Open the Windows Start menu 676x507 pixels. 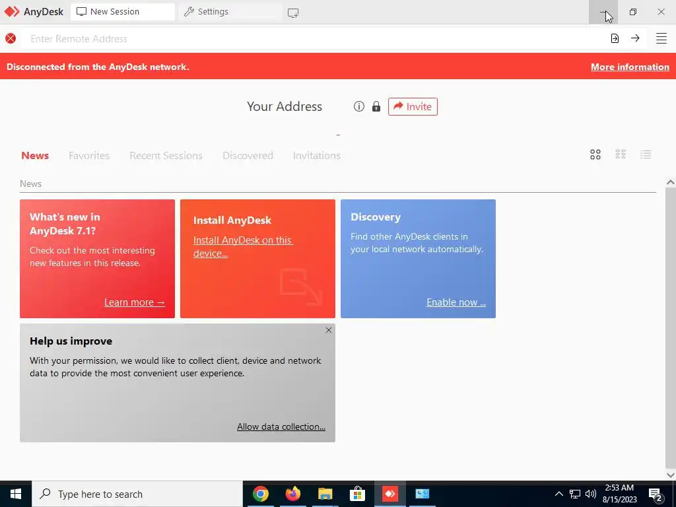click(x=16, y=494)
